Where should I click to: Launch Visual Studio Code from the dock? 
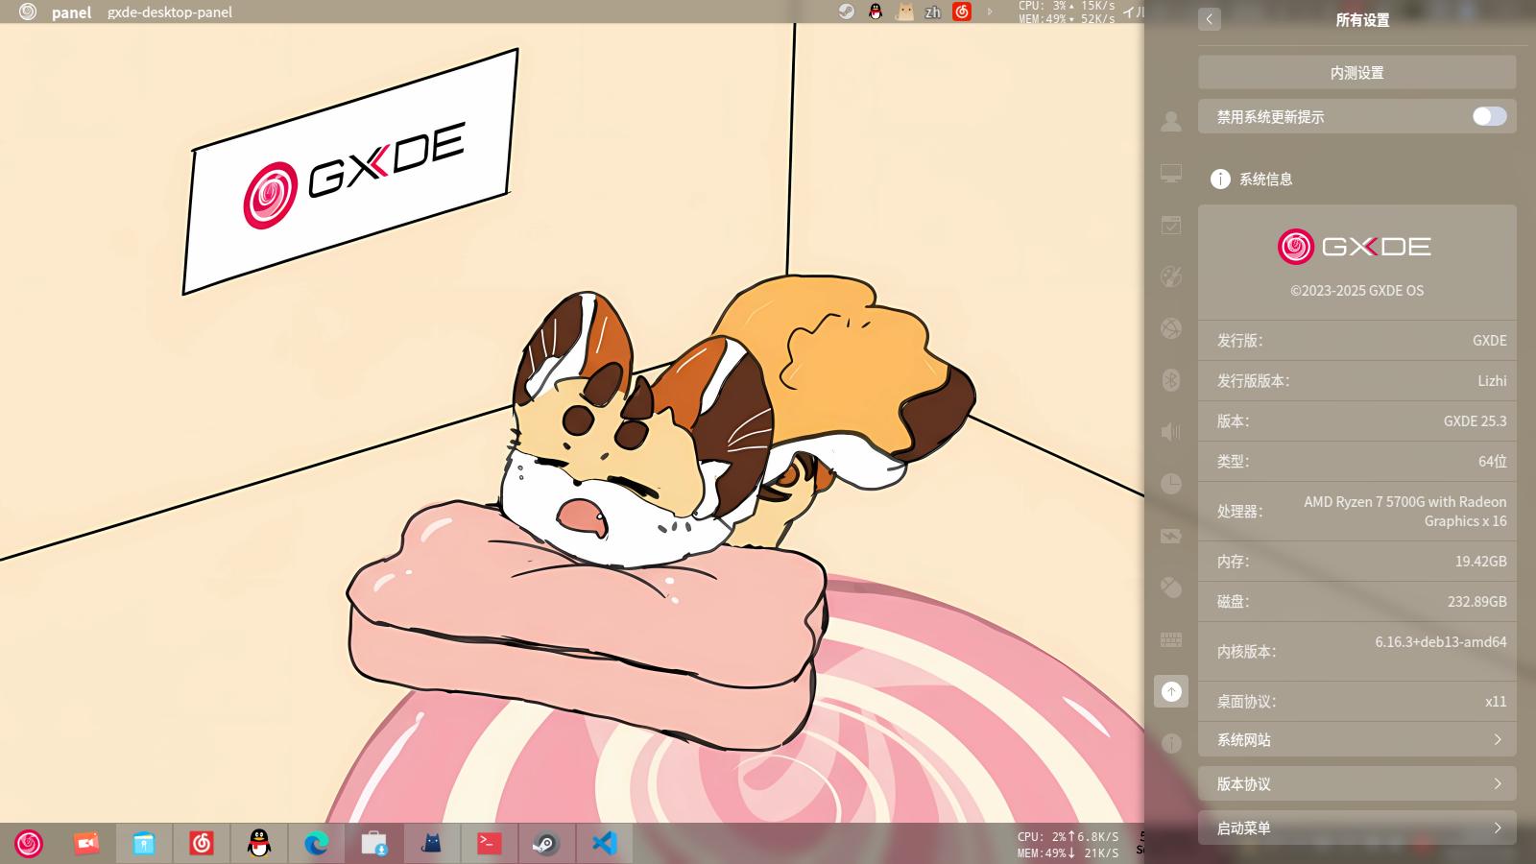click(x=604, y=843)
